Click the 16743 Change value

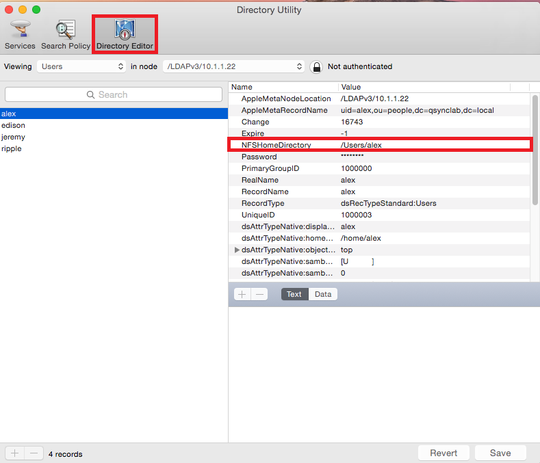pos(352,122)
